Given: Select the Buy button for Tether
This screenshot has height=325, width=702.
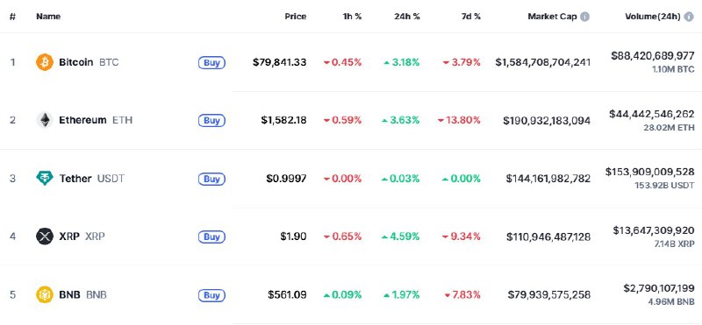Looking at the screenshot, I should point(211,179).
